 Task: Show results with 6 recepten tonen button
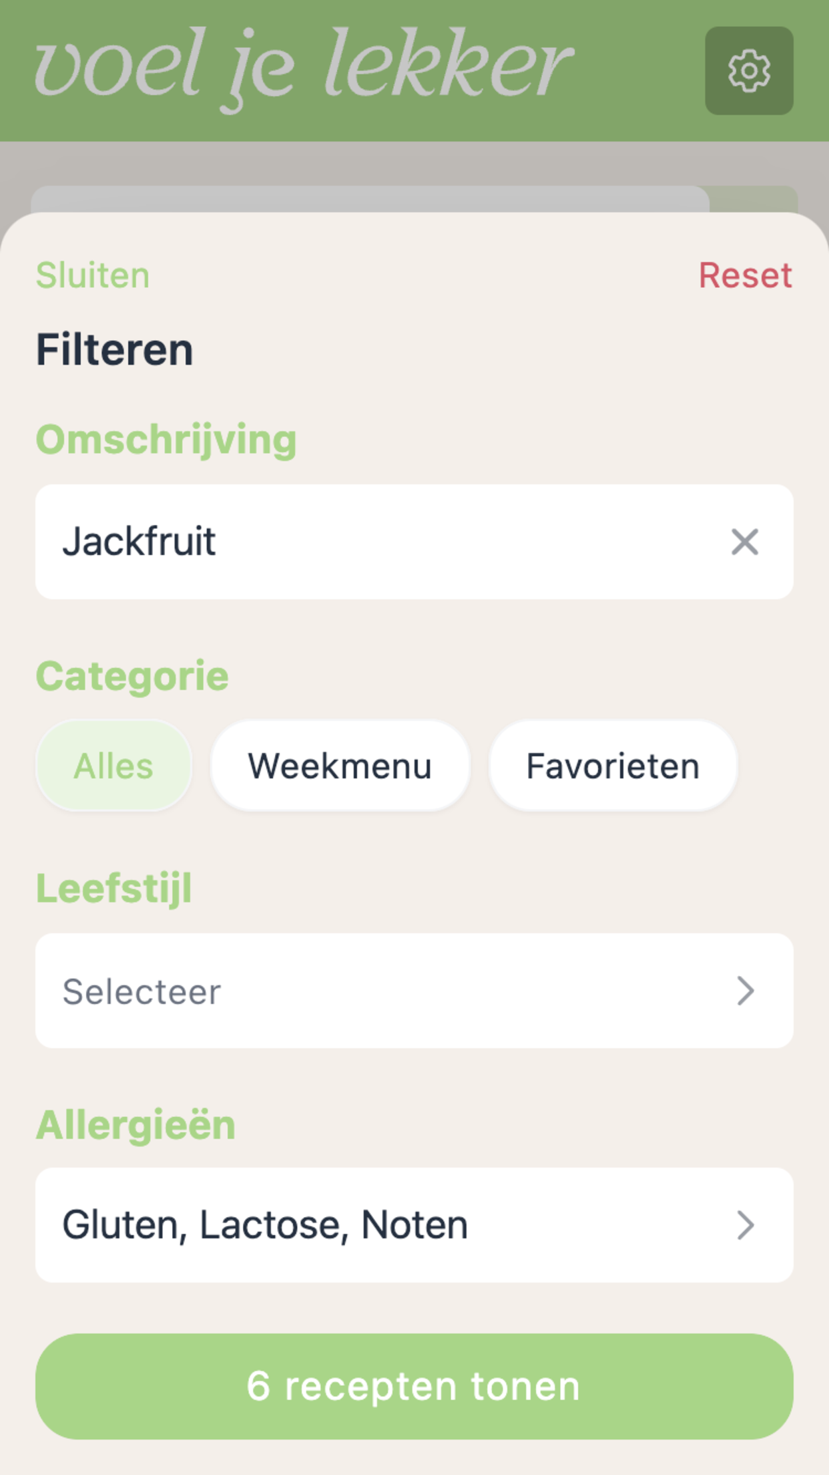414,1386
